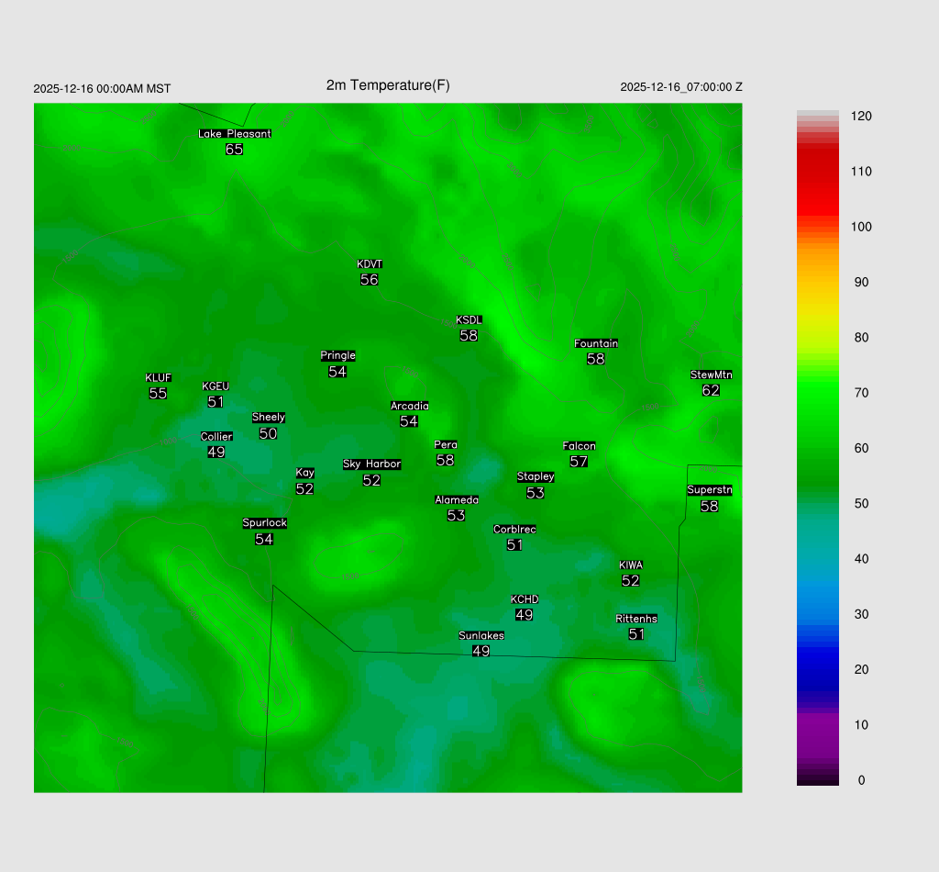Click the UTC Z timestamp text
939x872 pixels.
(x=680, y=87)
